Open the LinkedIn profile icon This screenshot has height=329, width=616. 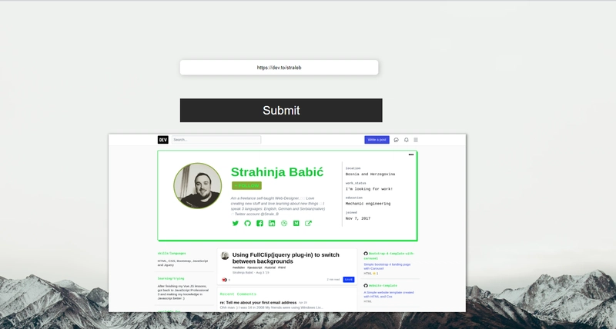point(272,224)
